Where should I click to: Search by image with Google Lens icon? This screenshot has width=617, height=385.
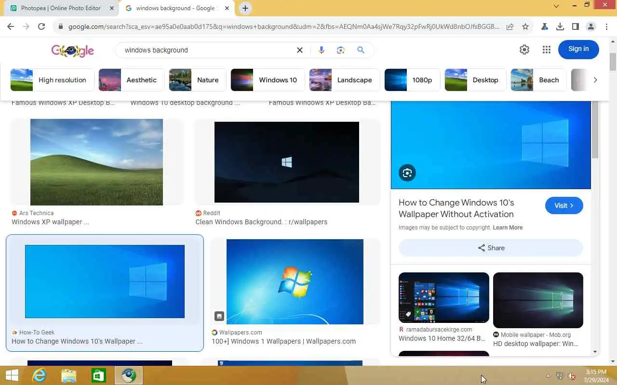click(341, 50)
